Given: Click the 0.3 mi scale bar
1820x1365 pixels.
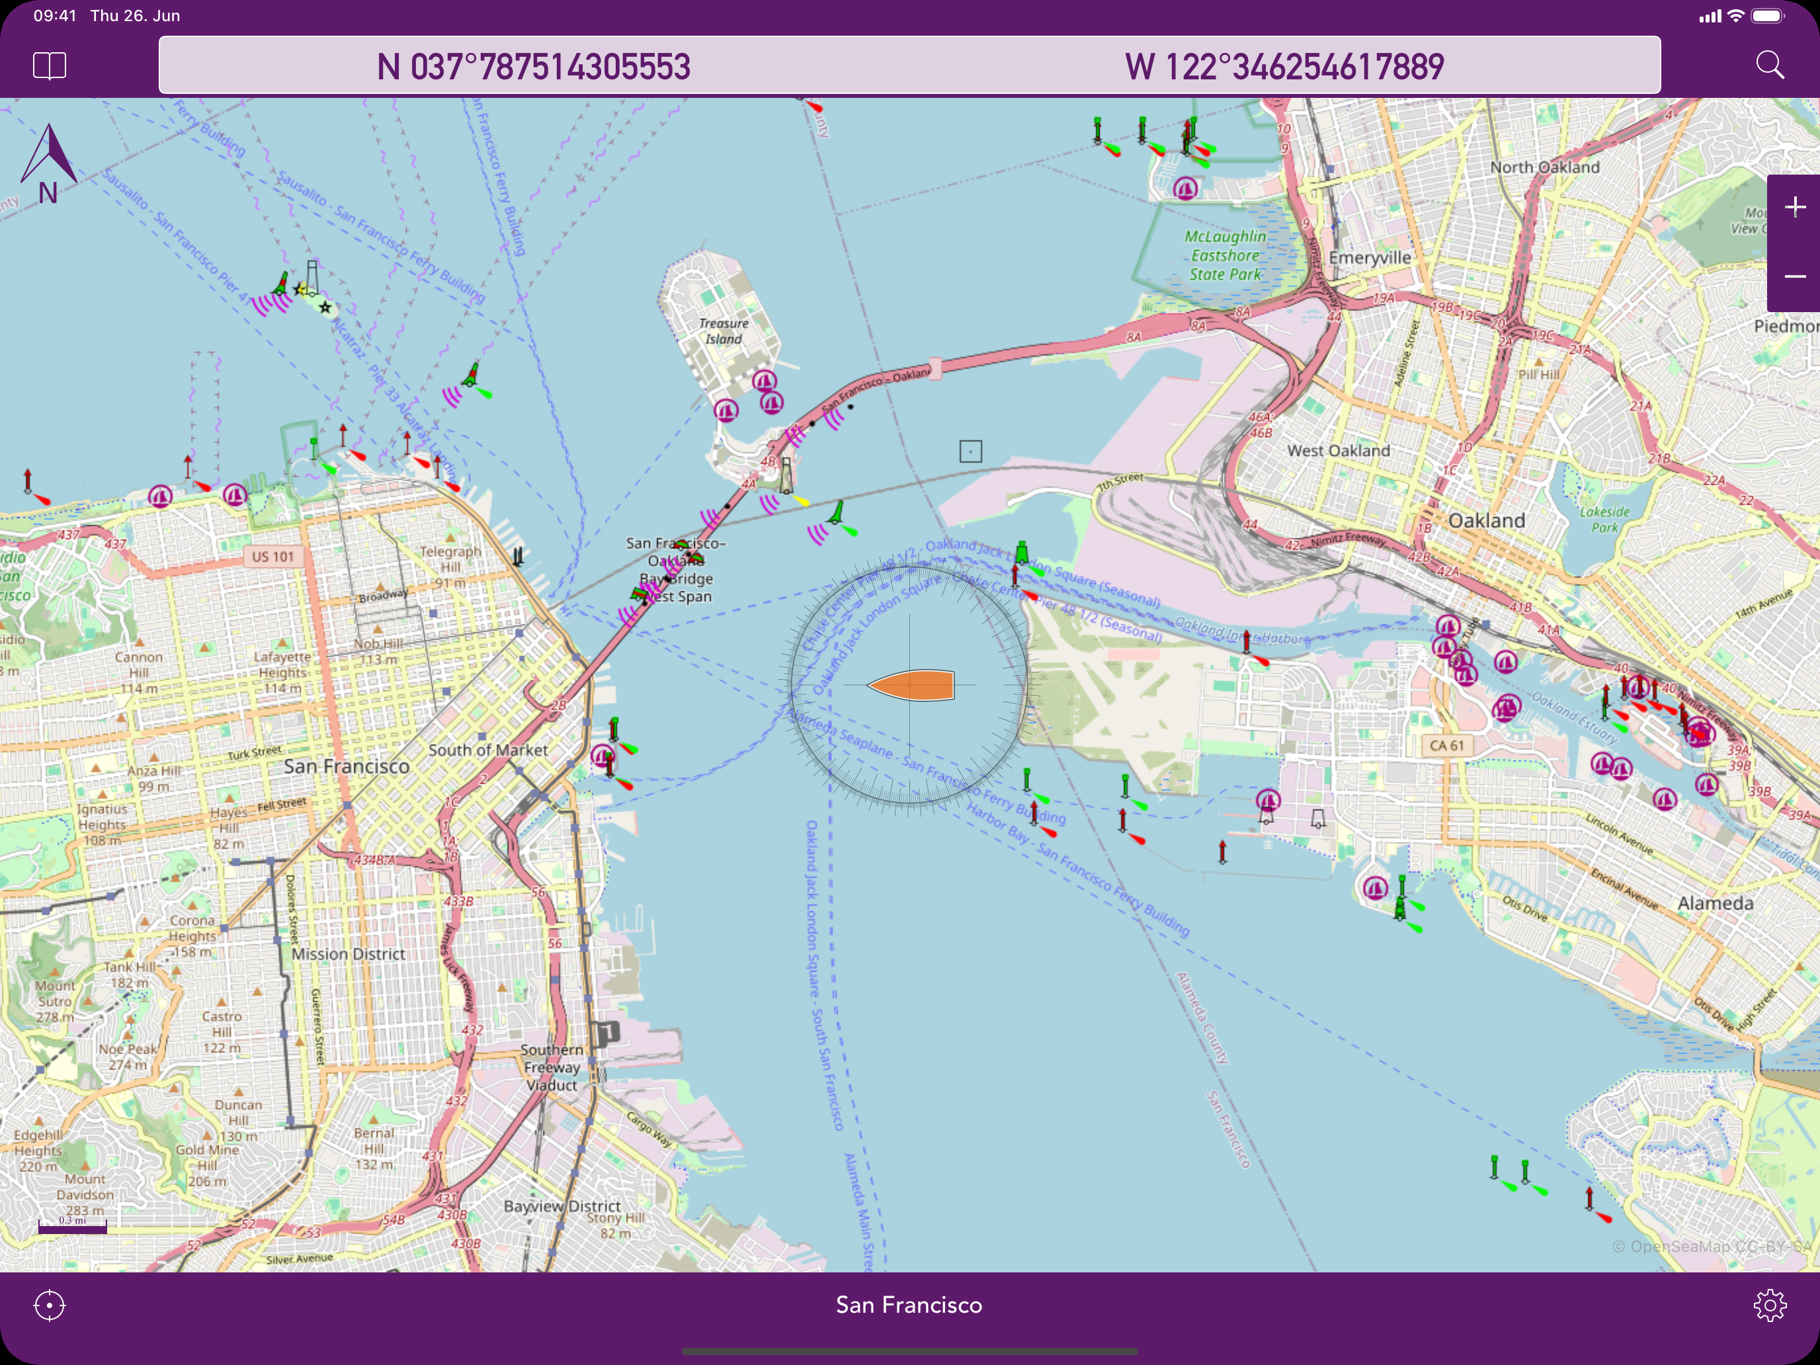Looking at the screenshot, I should (x=72, y=1226).
